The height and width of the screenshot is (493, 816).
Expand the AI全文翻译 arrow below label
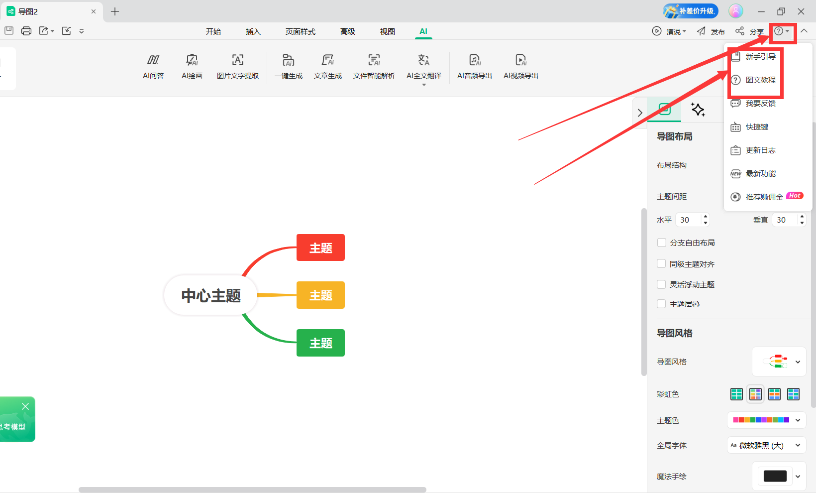click(424, 85)
